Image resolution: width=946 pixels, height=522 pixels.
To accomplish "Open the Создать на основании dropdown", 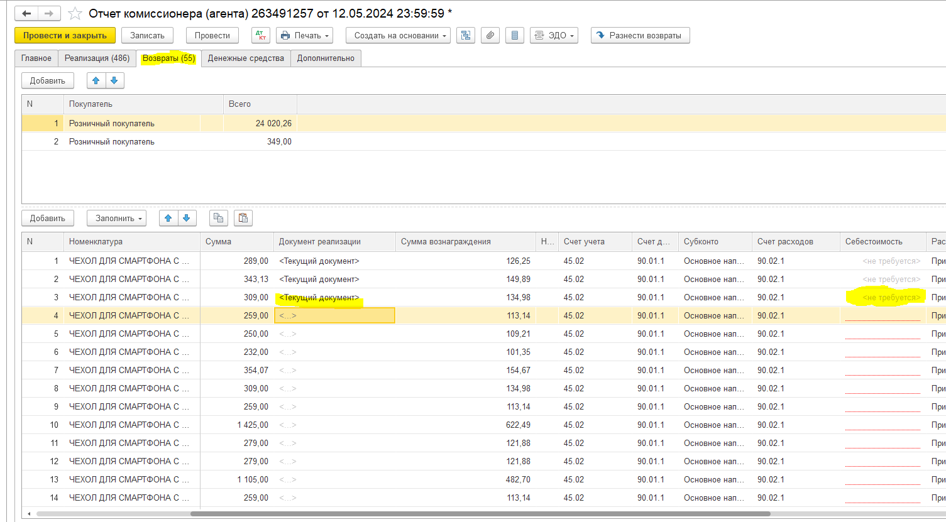I will coord(399,36).
